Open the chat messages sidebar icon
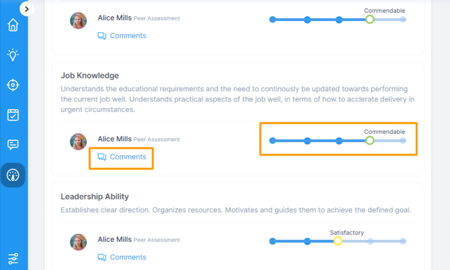The width and height of the screenshot is (450, 270). tap(13, 145)
